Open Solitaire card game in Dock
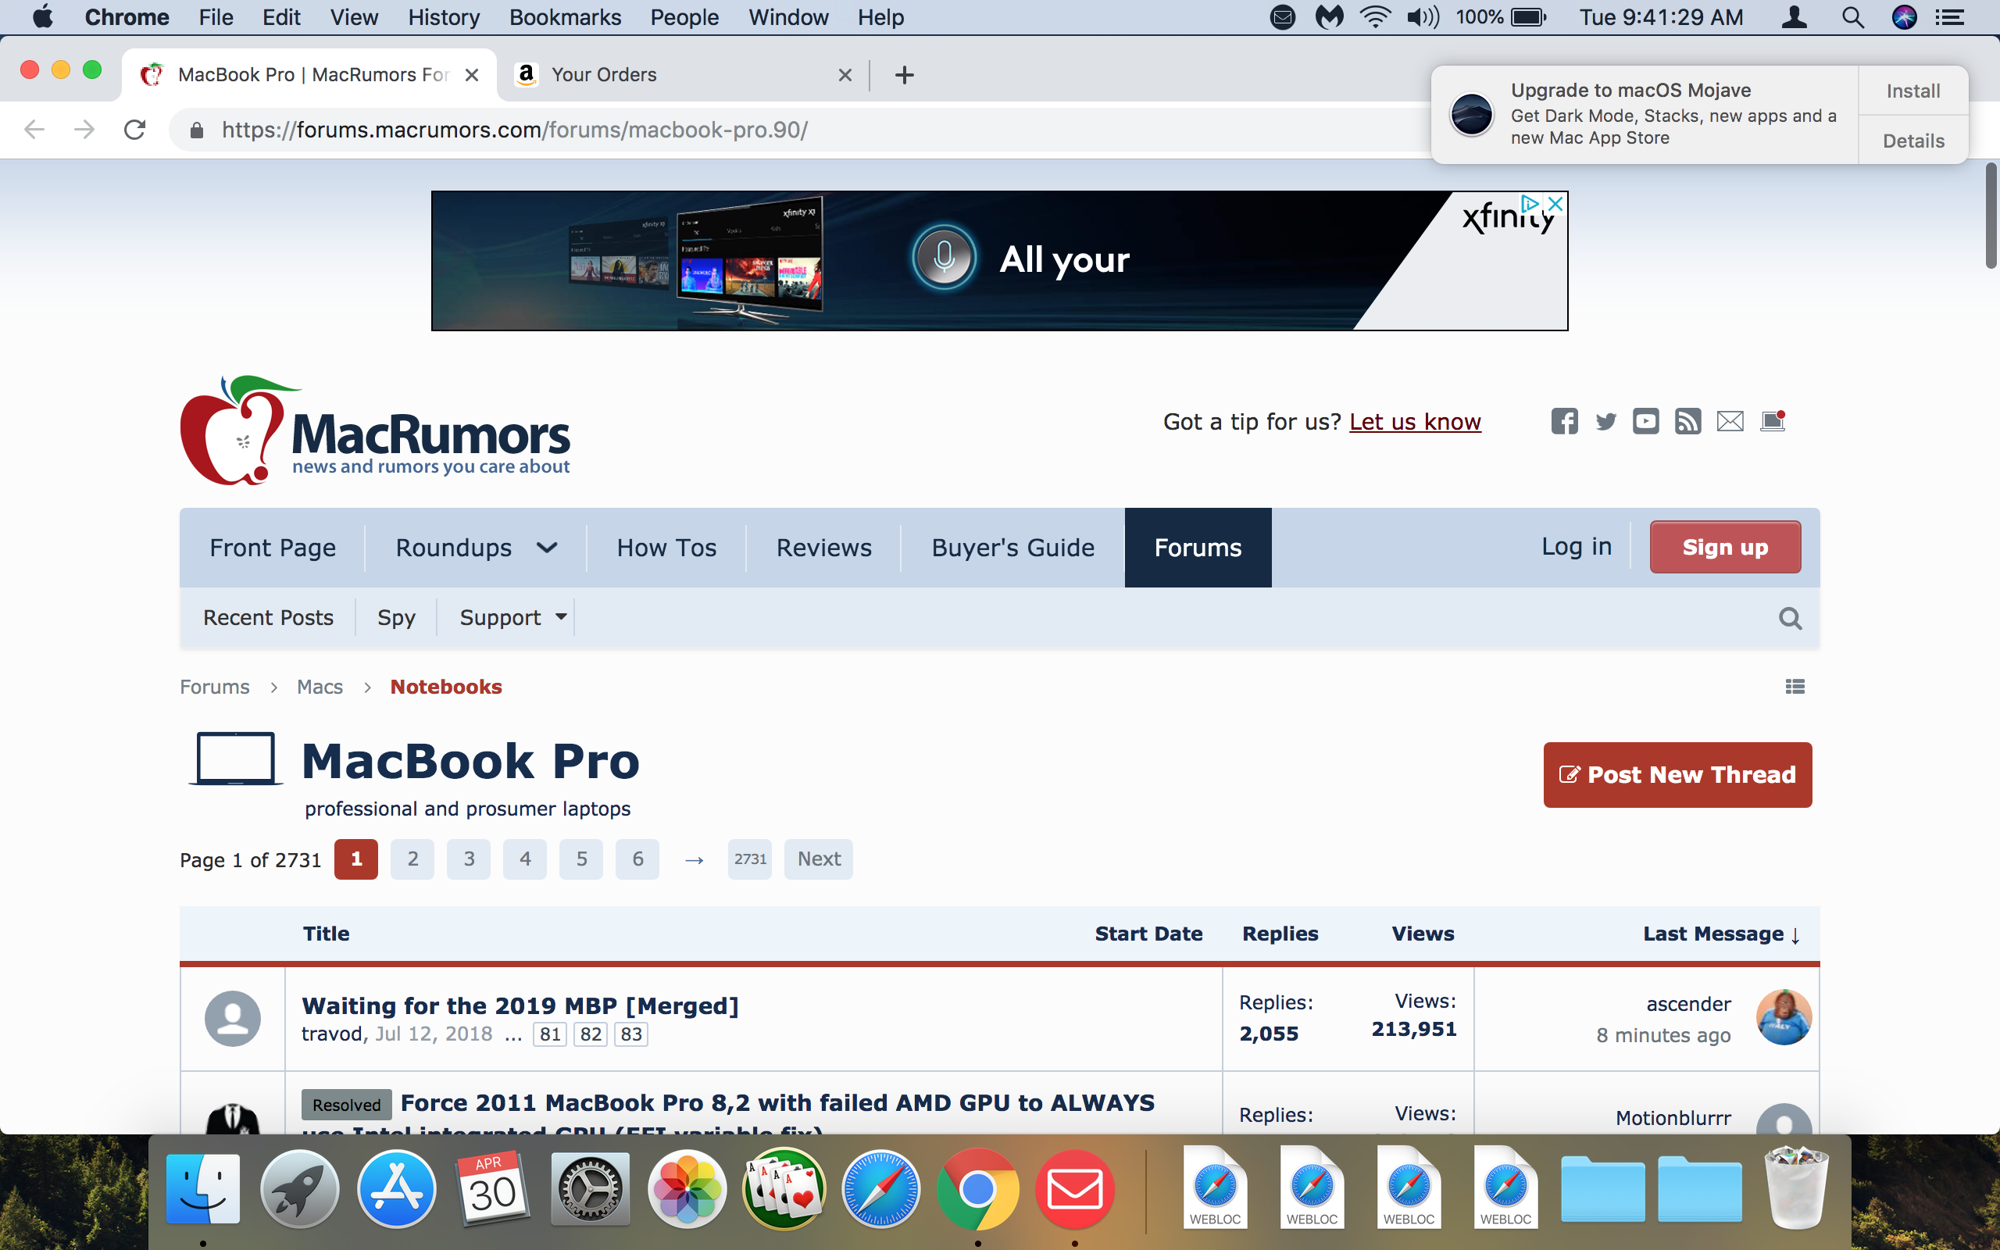 (x=784, y=1191)
